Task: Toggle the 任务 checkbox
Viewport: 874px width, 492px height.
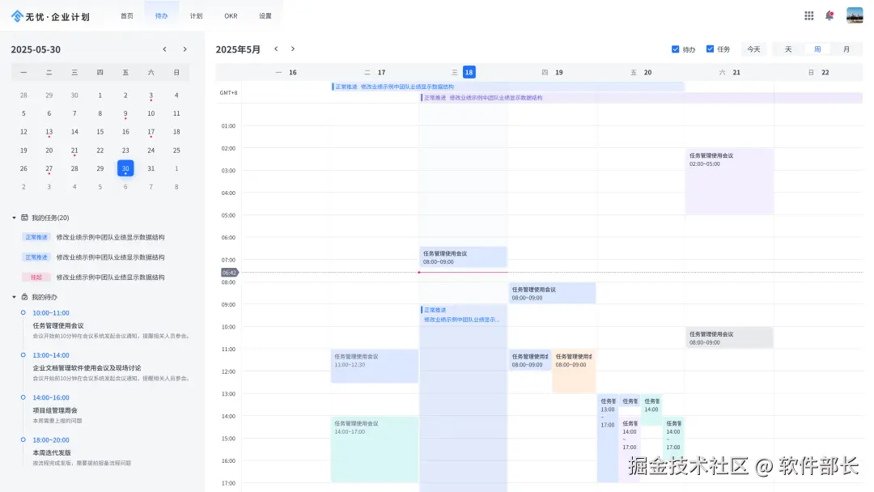Action: coord(710,49)
